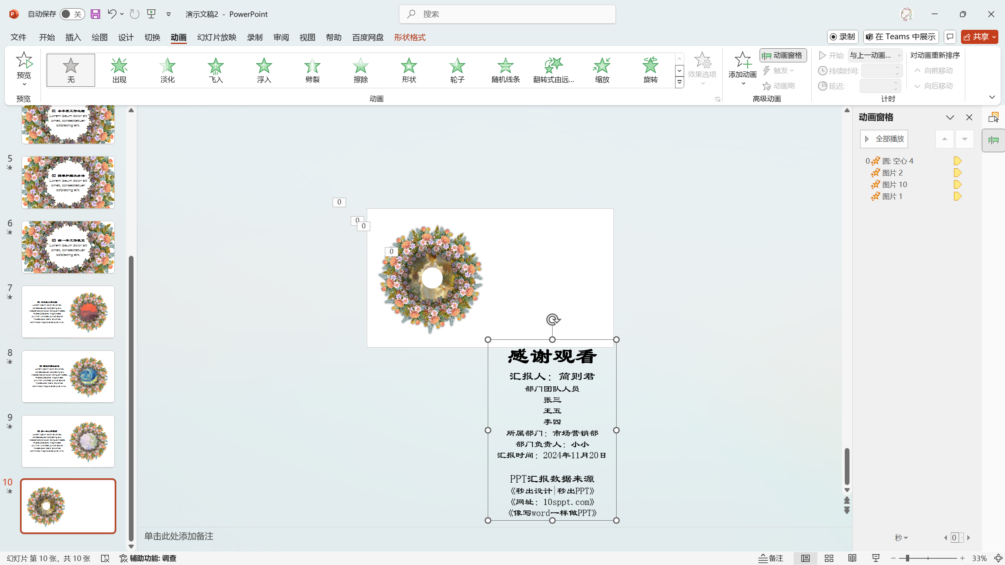Switch to the 形状格式 tab
The width and height of the screenshot is (1005, 565).
tap(410, 37)
